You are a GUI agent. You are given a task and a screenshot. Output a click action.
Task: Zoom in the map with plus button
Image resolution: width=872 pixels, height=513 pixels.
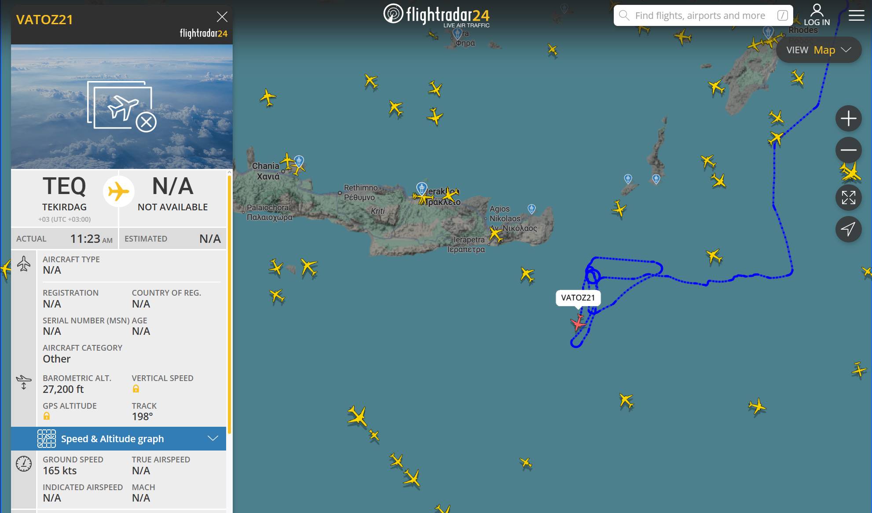848,118
